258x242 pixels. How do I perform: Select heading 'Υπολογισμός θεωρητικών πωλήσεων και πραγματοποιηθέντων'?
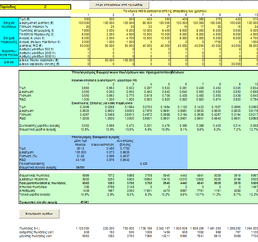pos(128,72)
